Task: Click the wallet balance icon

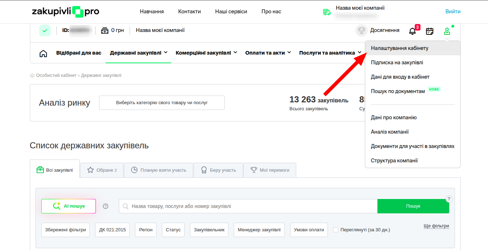Action: click(x=104, y=31)
